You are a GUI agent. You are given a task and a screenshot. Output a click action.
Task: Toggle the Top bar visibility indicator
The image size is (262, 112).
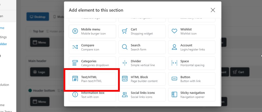(x=30, y=31)
